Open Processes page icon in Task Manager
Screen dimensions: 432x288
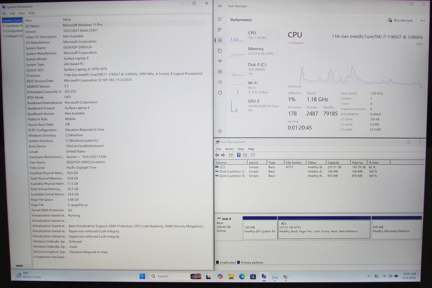tap(220, 30)
